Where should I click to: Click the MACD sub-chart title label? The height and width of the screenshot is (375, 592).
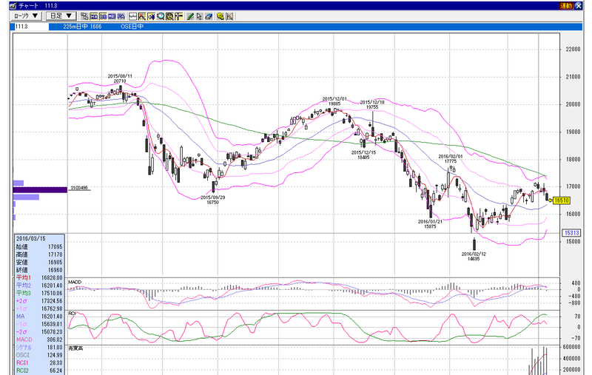[75, 283]
